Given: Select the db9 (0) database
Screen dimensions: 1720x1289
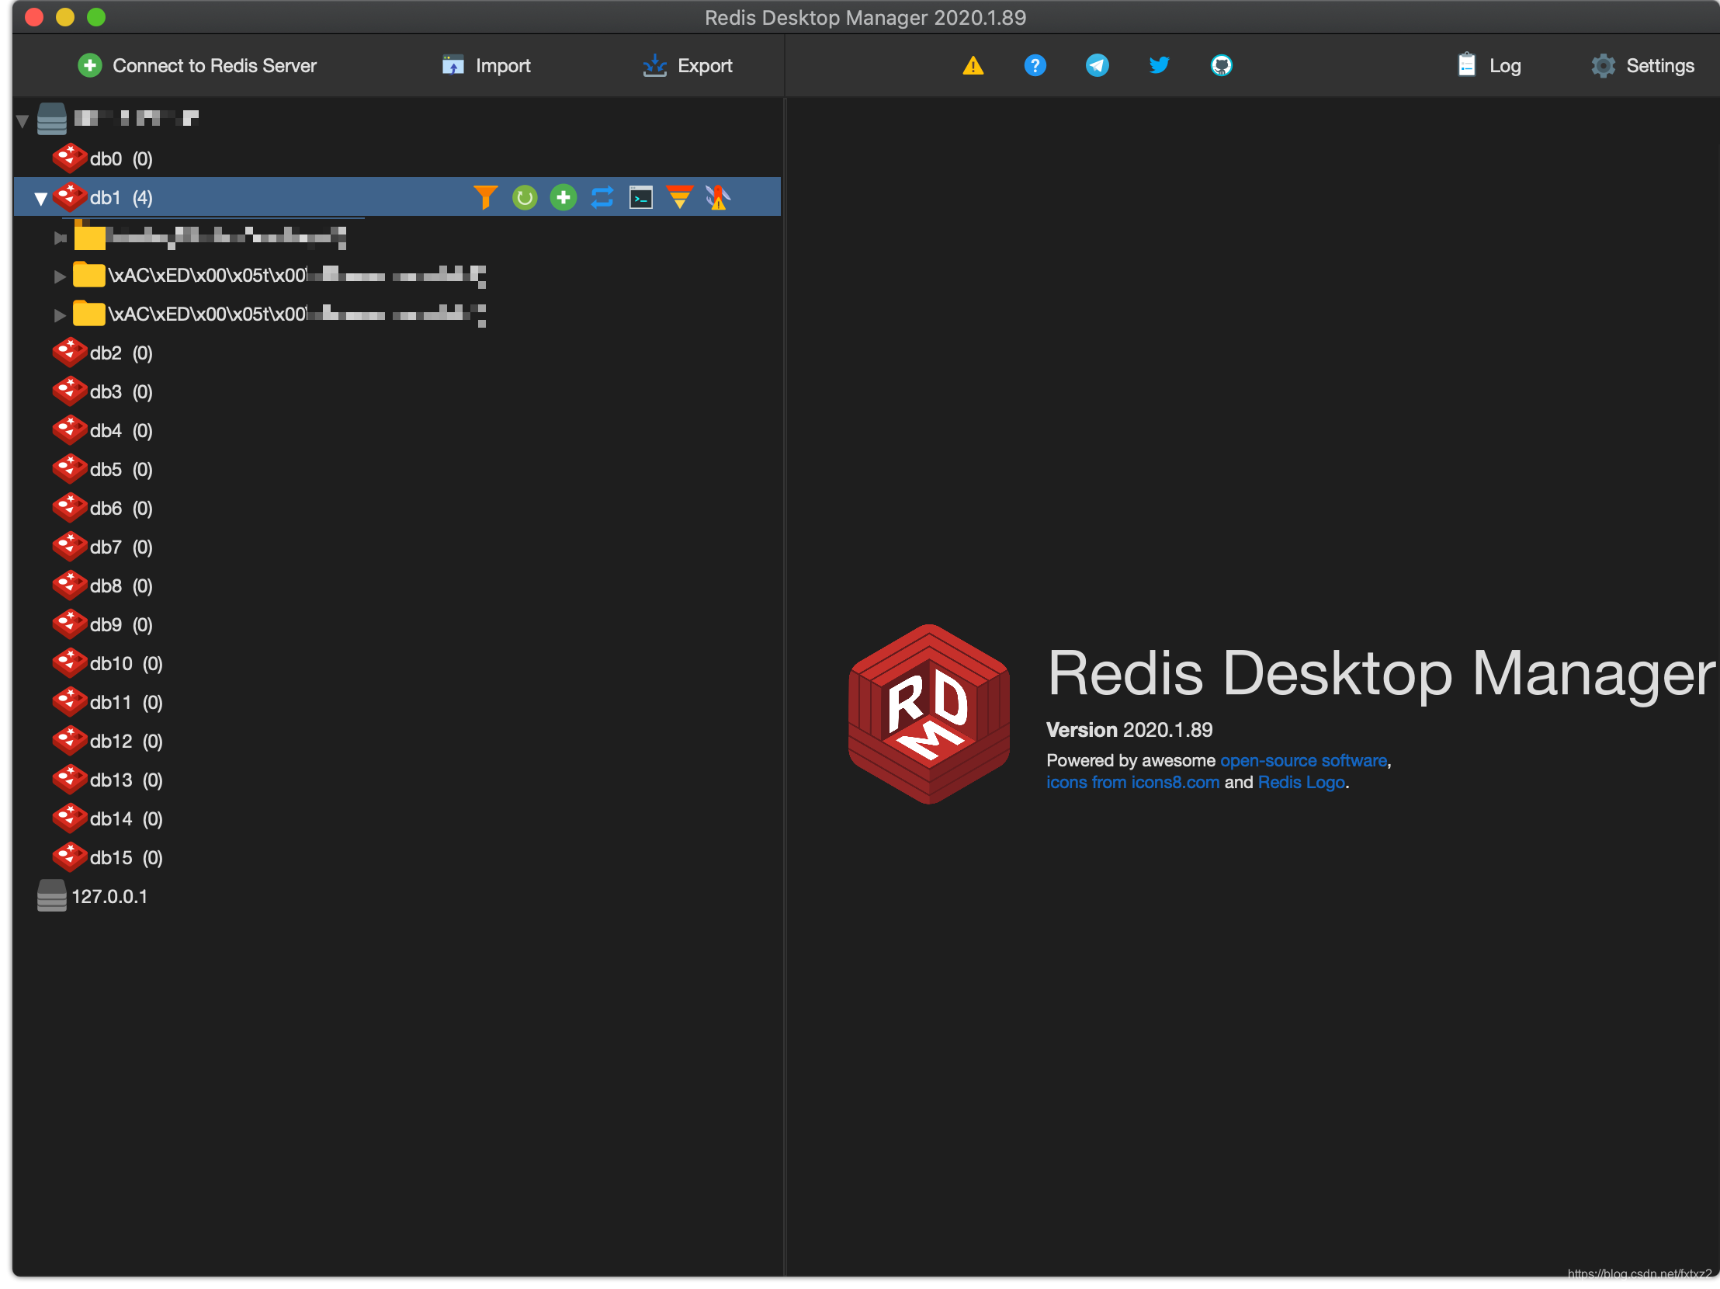Looking at the screenshot, I should point(120,625).
